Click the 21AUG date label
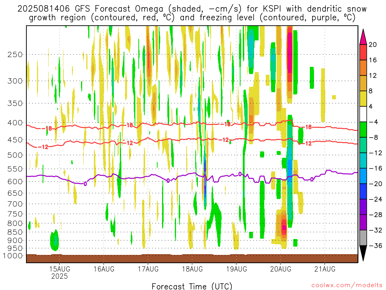This screenshot has height=290, width=386. click(325, 269)
